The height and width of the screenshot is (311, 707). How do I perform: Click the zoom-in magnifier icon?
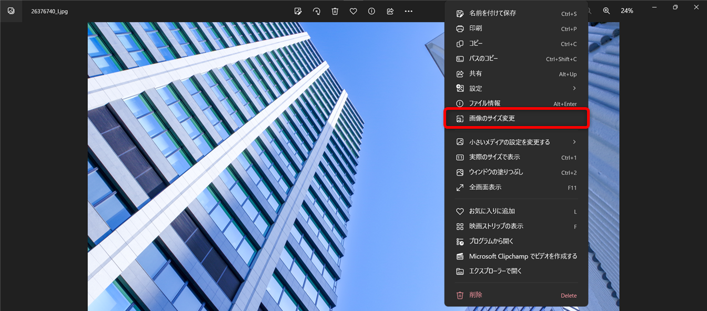pyautogui.click(x=607, y=11)
